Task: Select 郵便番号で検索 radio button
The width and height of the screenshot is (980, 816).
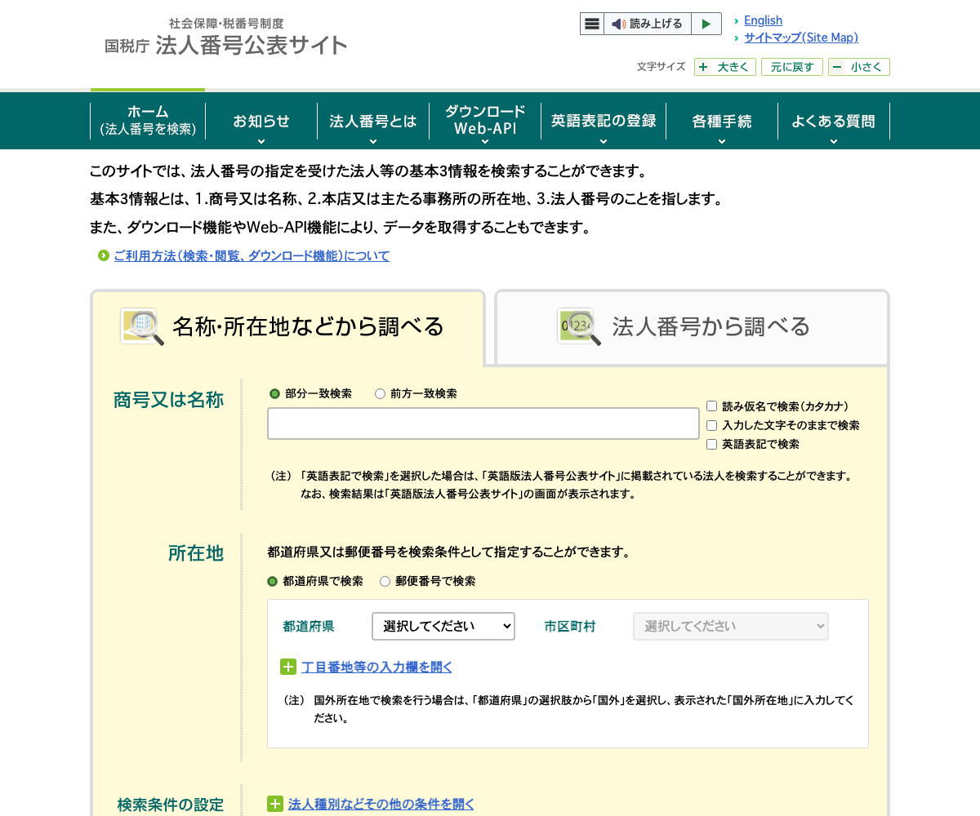Action: (385, 581)
